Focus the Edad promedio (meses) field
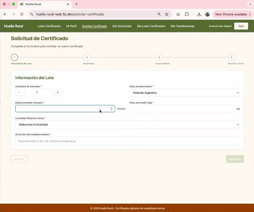Image resolution: width=254 pixels, height=212 pixels. [65, 109]
